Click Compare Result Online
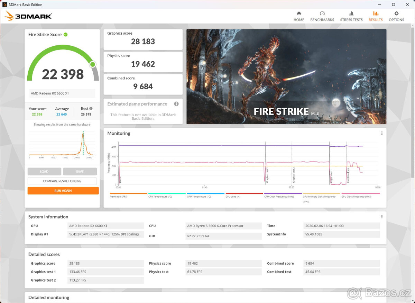415x303 pixels. click(x=62, y=181)
